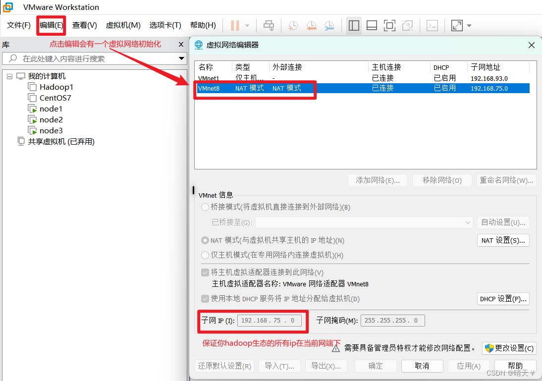The height and width of the screenshot is (381, 542).
Task: Select the CentOS7 virtual machine
Action: point(55,98)
